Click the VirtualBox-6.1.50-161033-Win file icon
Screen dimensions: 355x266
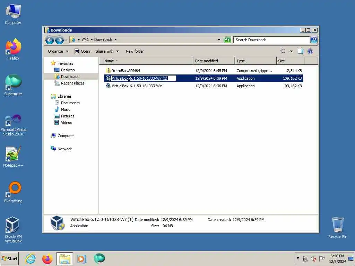(108, 86)
